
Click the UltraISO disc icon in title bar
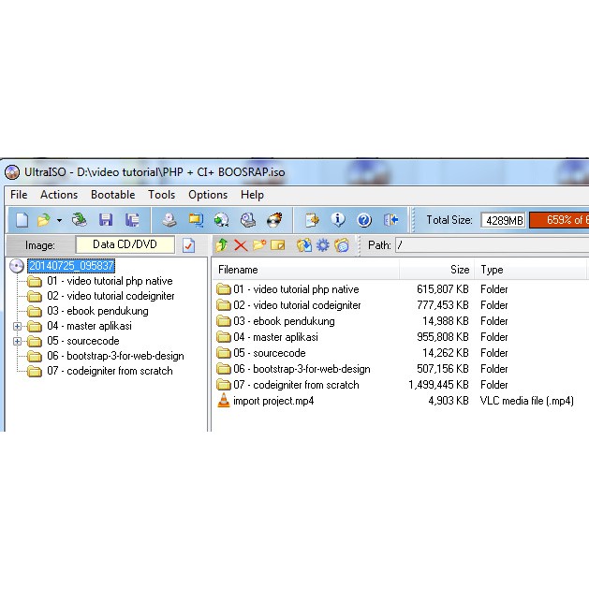click(x=12, y=172)
